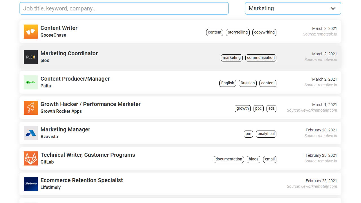Select the 'growth' tag
361x203 pixels.
click(x=243, y=109)
